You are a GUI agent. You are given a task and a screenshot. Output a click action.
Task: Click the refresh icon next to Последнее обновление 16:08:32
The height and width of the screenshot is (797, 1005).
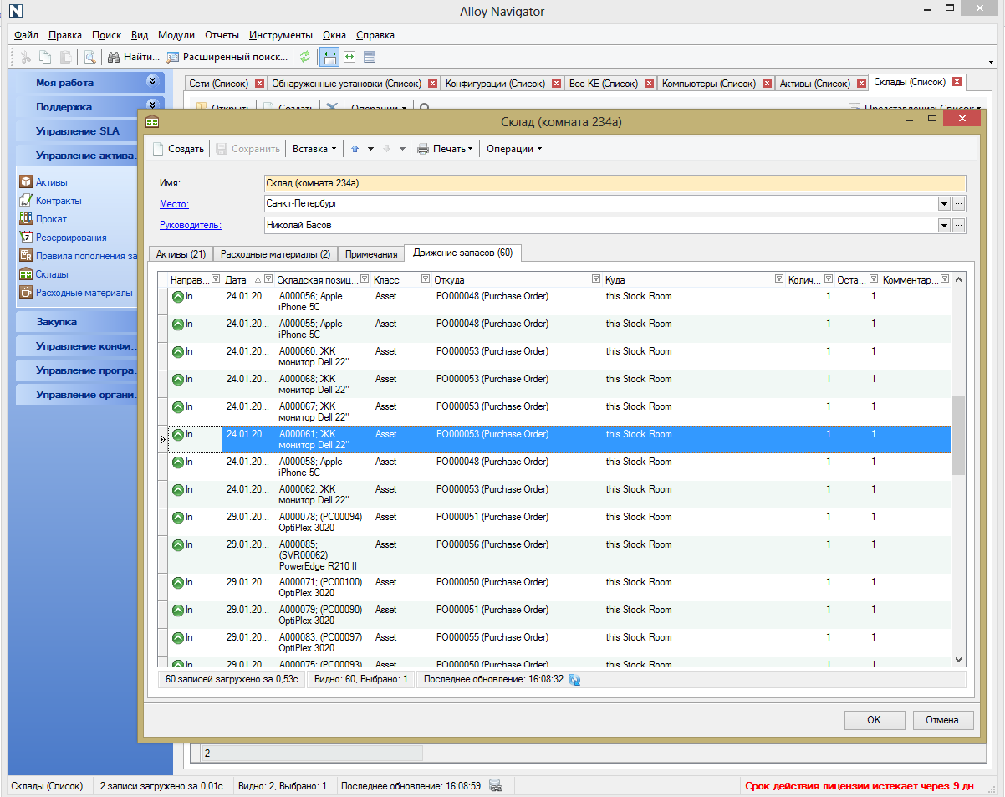(574, 680)
